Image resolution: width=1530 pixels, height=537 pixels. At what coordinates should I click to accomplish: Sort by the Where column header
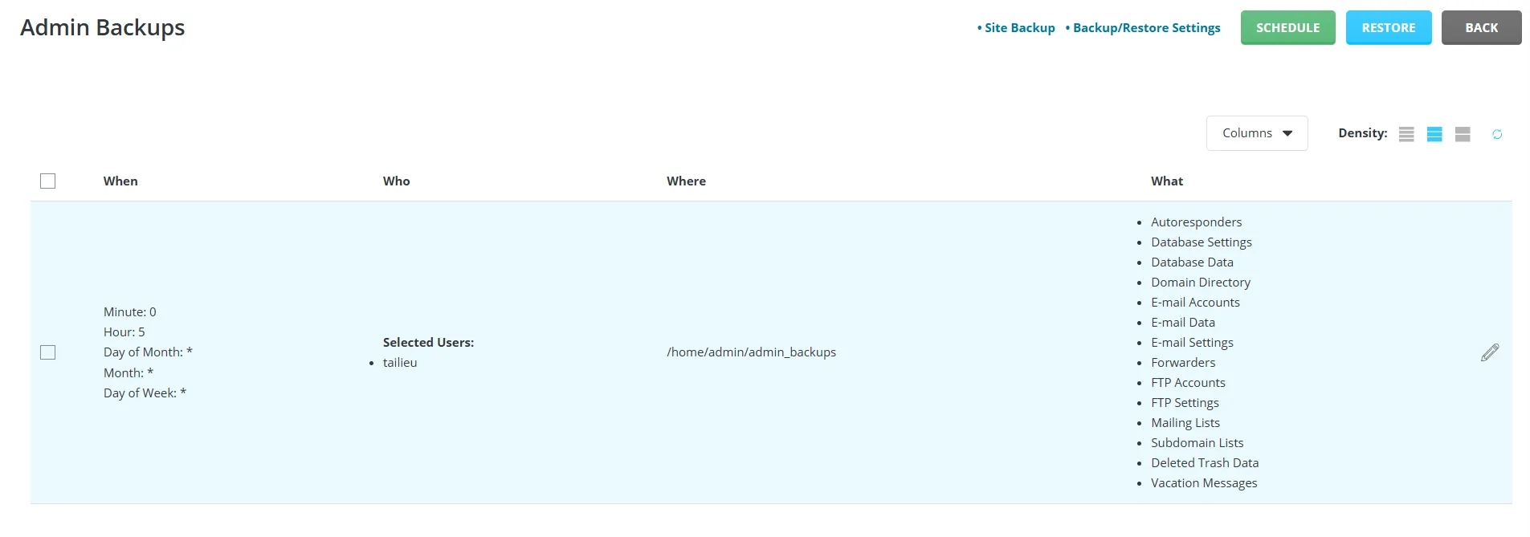[x=686, y=181]
